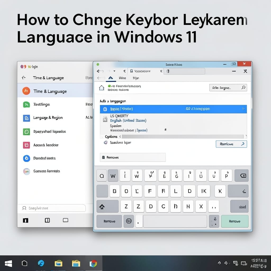271x271 pixels.
Task: Click the solid black panel icon in left window footer
Action: pyautogui.click(x=26, y=220)
